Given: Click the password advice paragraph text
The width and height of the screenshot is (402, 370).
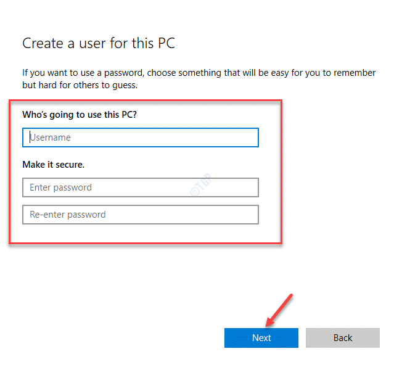Looking at the screenshot, I should [x=199, y=79].
